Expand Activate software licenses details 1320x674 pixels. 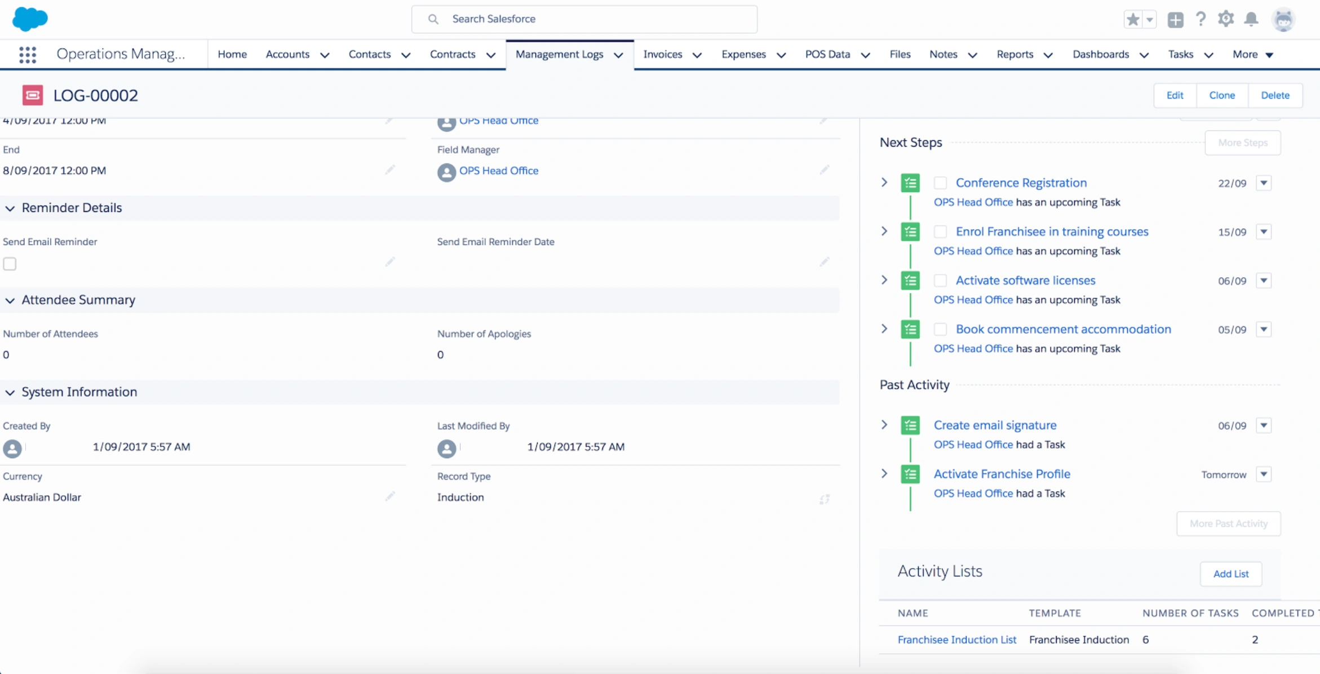pyautogui.click(x=884, y=280)
